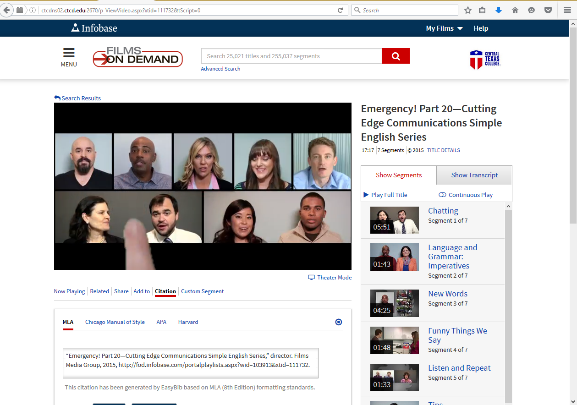
Task: Click the Chatting segment thumbnail
Action: pos(395,220)
